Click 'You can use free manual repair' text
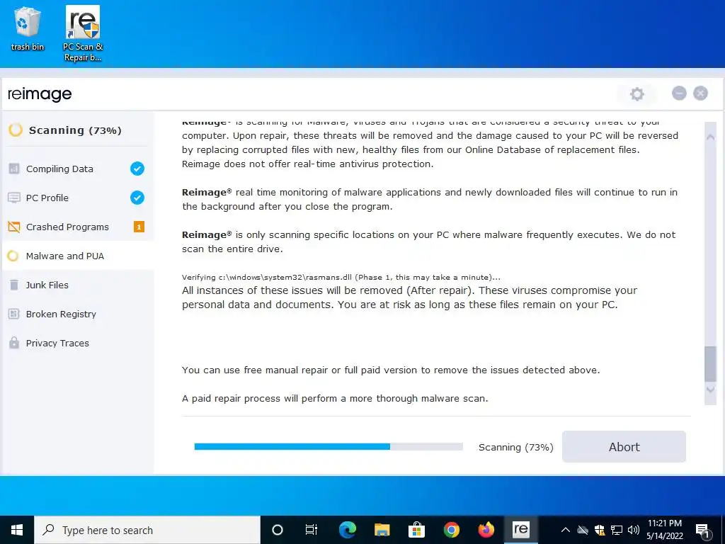Image resolution: width=725 pixels, height=544 pixels. pos(391,370)
